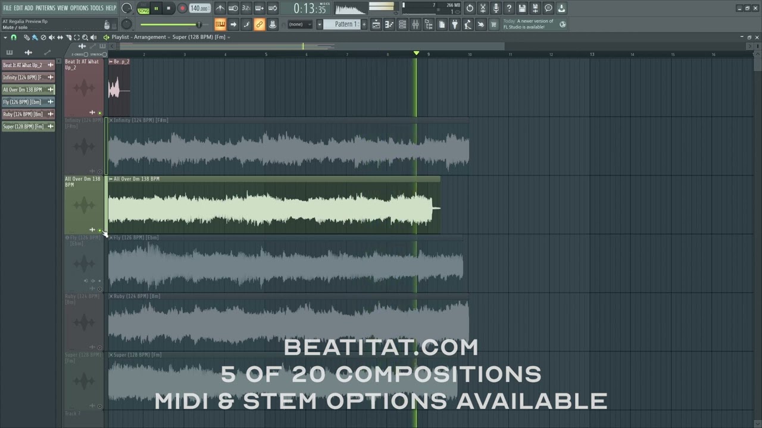Click the microphone one-click recording icon
Viewport: 762px width, 428px height.
(496, 8)
